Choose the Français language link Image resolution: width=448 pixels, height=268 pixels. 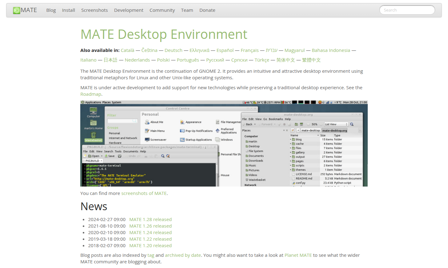click(x=250, y=50)
